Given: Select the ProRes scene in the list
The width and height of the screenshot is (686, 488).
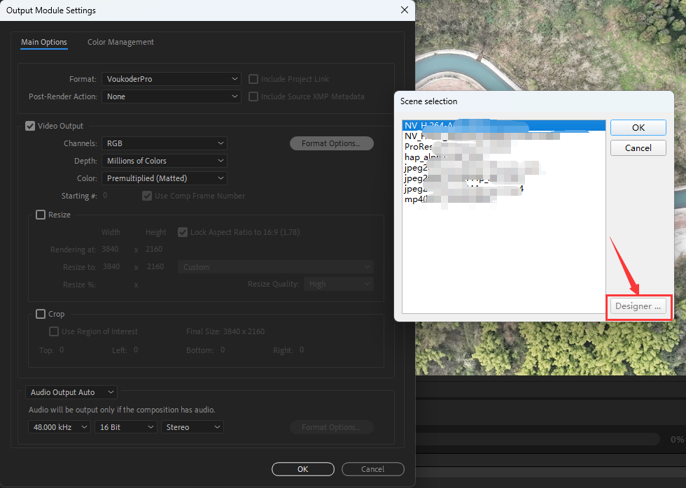Looking at the screenshot, I should (419, 147).
